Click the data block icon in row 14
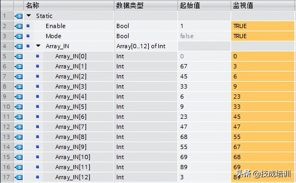The height and width of the screenshot is (183, 296). coord(19,147)
